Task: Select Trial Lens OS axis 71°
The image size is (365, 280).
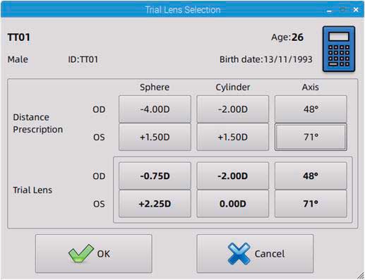Action: click(x=311, y=204)
